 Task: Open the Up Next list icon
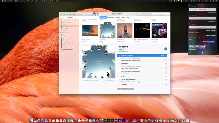coord(140,14)
